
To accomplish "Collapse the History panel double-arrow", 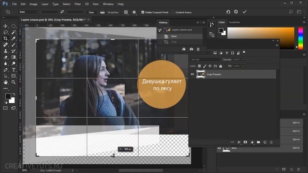I will (x=198, y=23).
